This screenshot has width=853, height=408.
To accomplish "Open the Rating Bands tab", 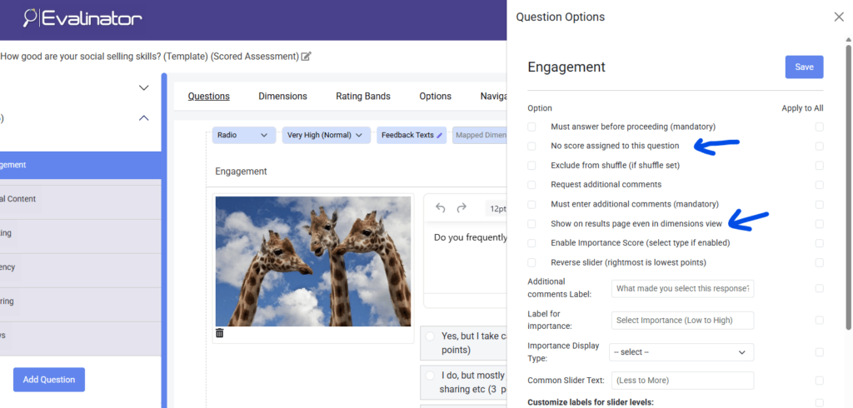I will point(363,97).
